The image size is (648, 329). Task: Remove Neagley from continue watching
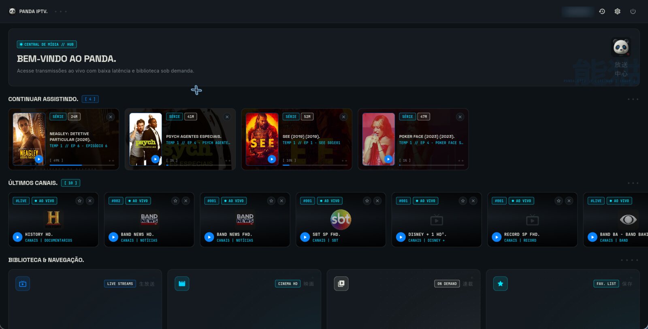pos(111,117)
